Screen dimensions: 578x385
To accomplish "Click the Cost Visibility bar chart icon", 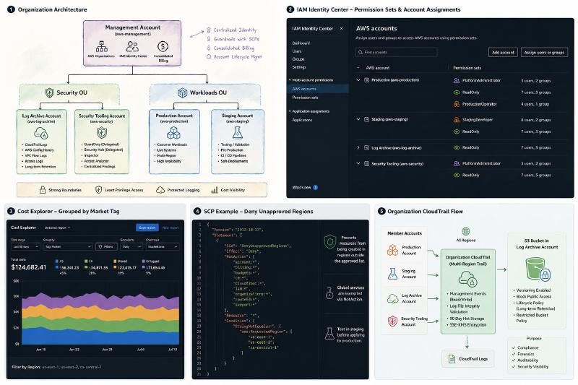I will click(x=215, y=190).
